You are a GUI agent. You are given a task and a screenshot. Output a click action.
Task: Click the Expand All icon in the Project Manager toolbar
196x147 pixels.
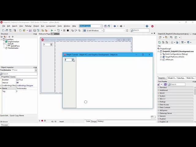point(163,42)
